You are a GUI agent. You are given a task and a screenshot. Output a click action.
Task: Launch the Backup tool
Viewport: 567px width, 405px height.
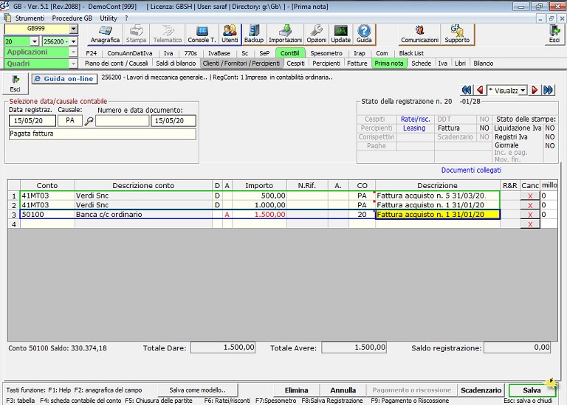[x=253, y=34]
